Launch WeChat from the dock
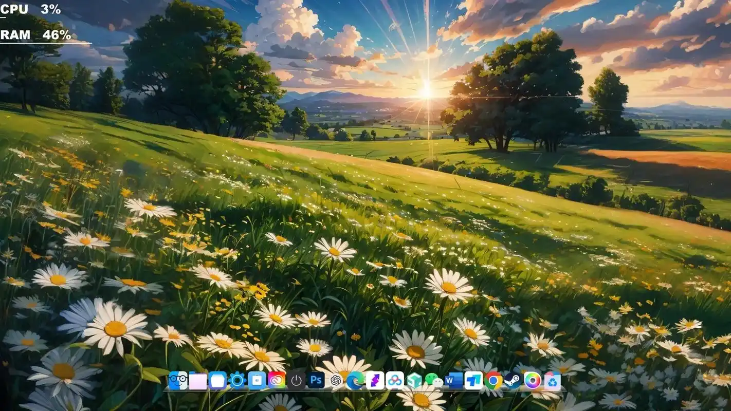 [434, 381]
